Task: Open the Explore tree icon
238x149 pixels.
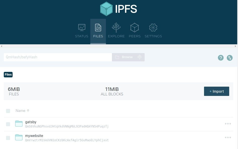Action: 116,28
